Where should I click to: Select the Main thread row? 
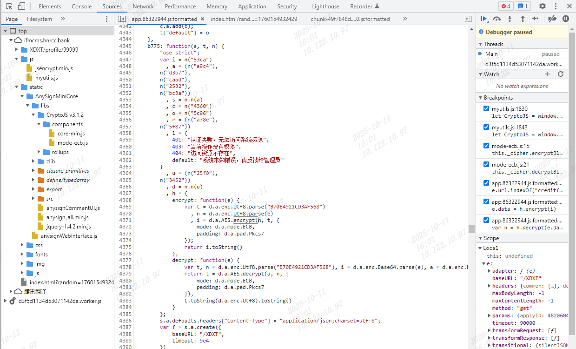[x=522, y=54]
